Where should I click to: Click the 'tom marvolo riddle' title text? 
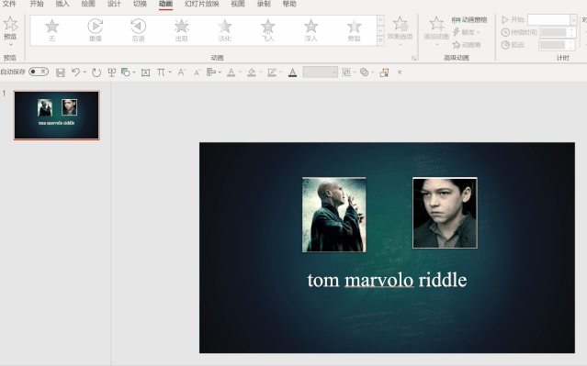(x=387, y=280)
